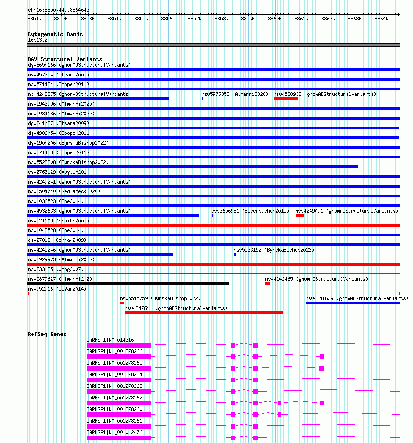Click nsv5943996 (Almarri2020) label
The height and width of the screenshot is (443, 413).
click(x=61, y=104)
